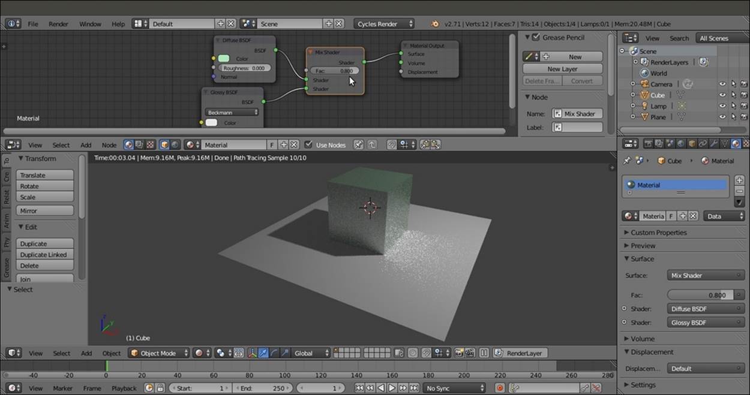This screenshot has height=395, width=750.
Task: Expand the Custom Properties panel
Action: (x=658, y=233)
